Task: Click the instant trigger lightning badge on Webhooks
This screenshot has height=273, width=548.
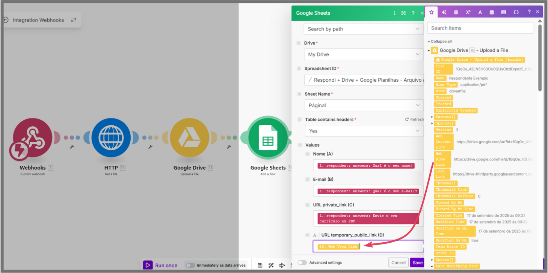Action: [19, 151]
